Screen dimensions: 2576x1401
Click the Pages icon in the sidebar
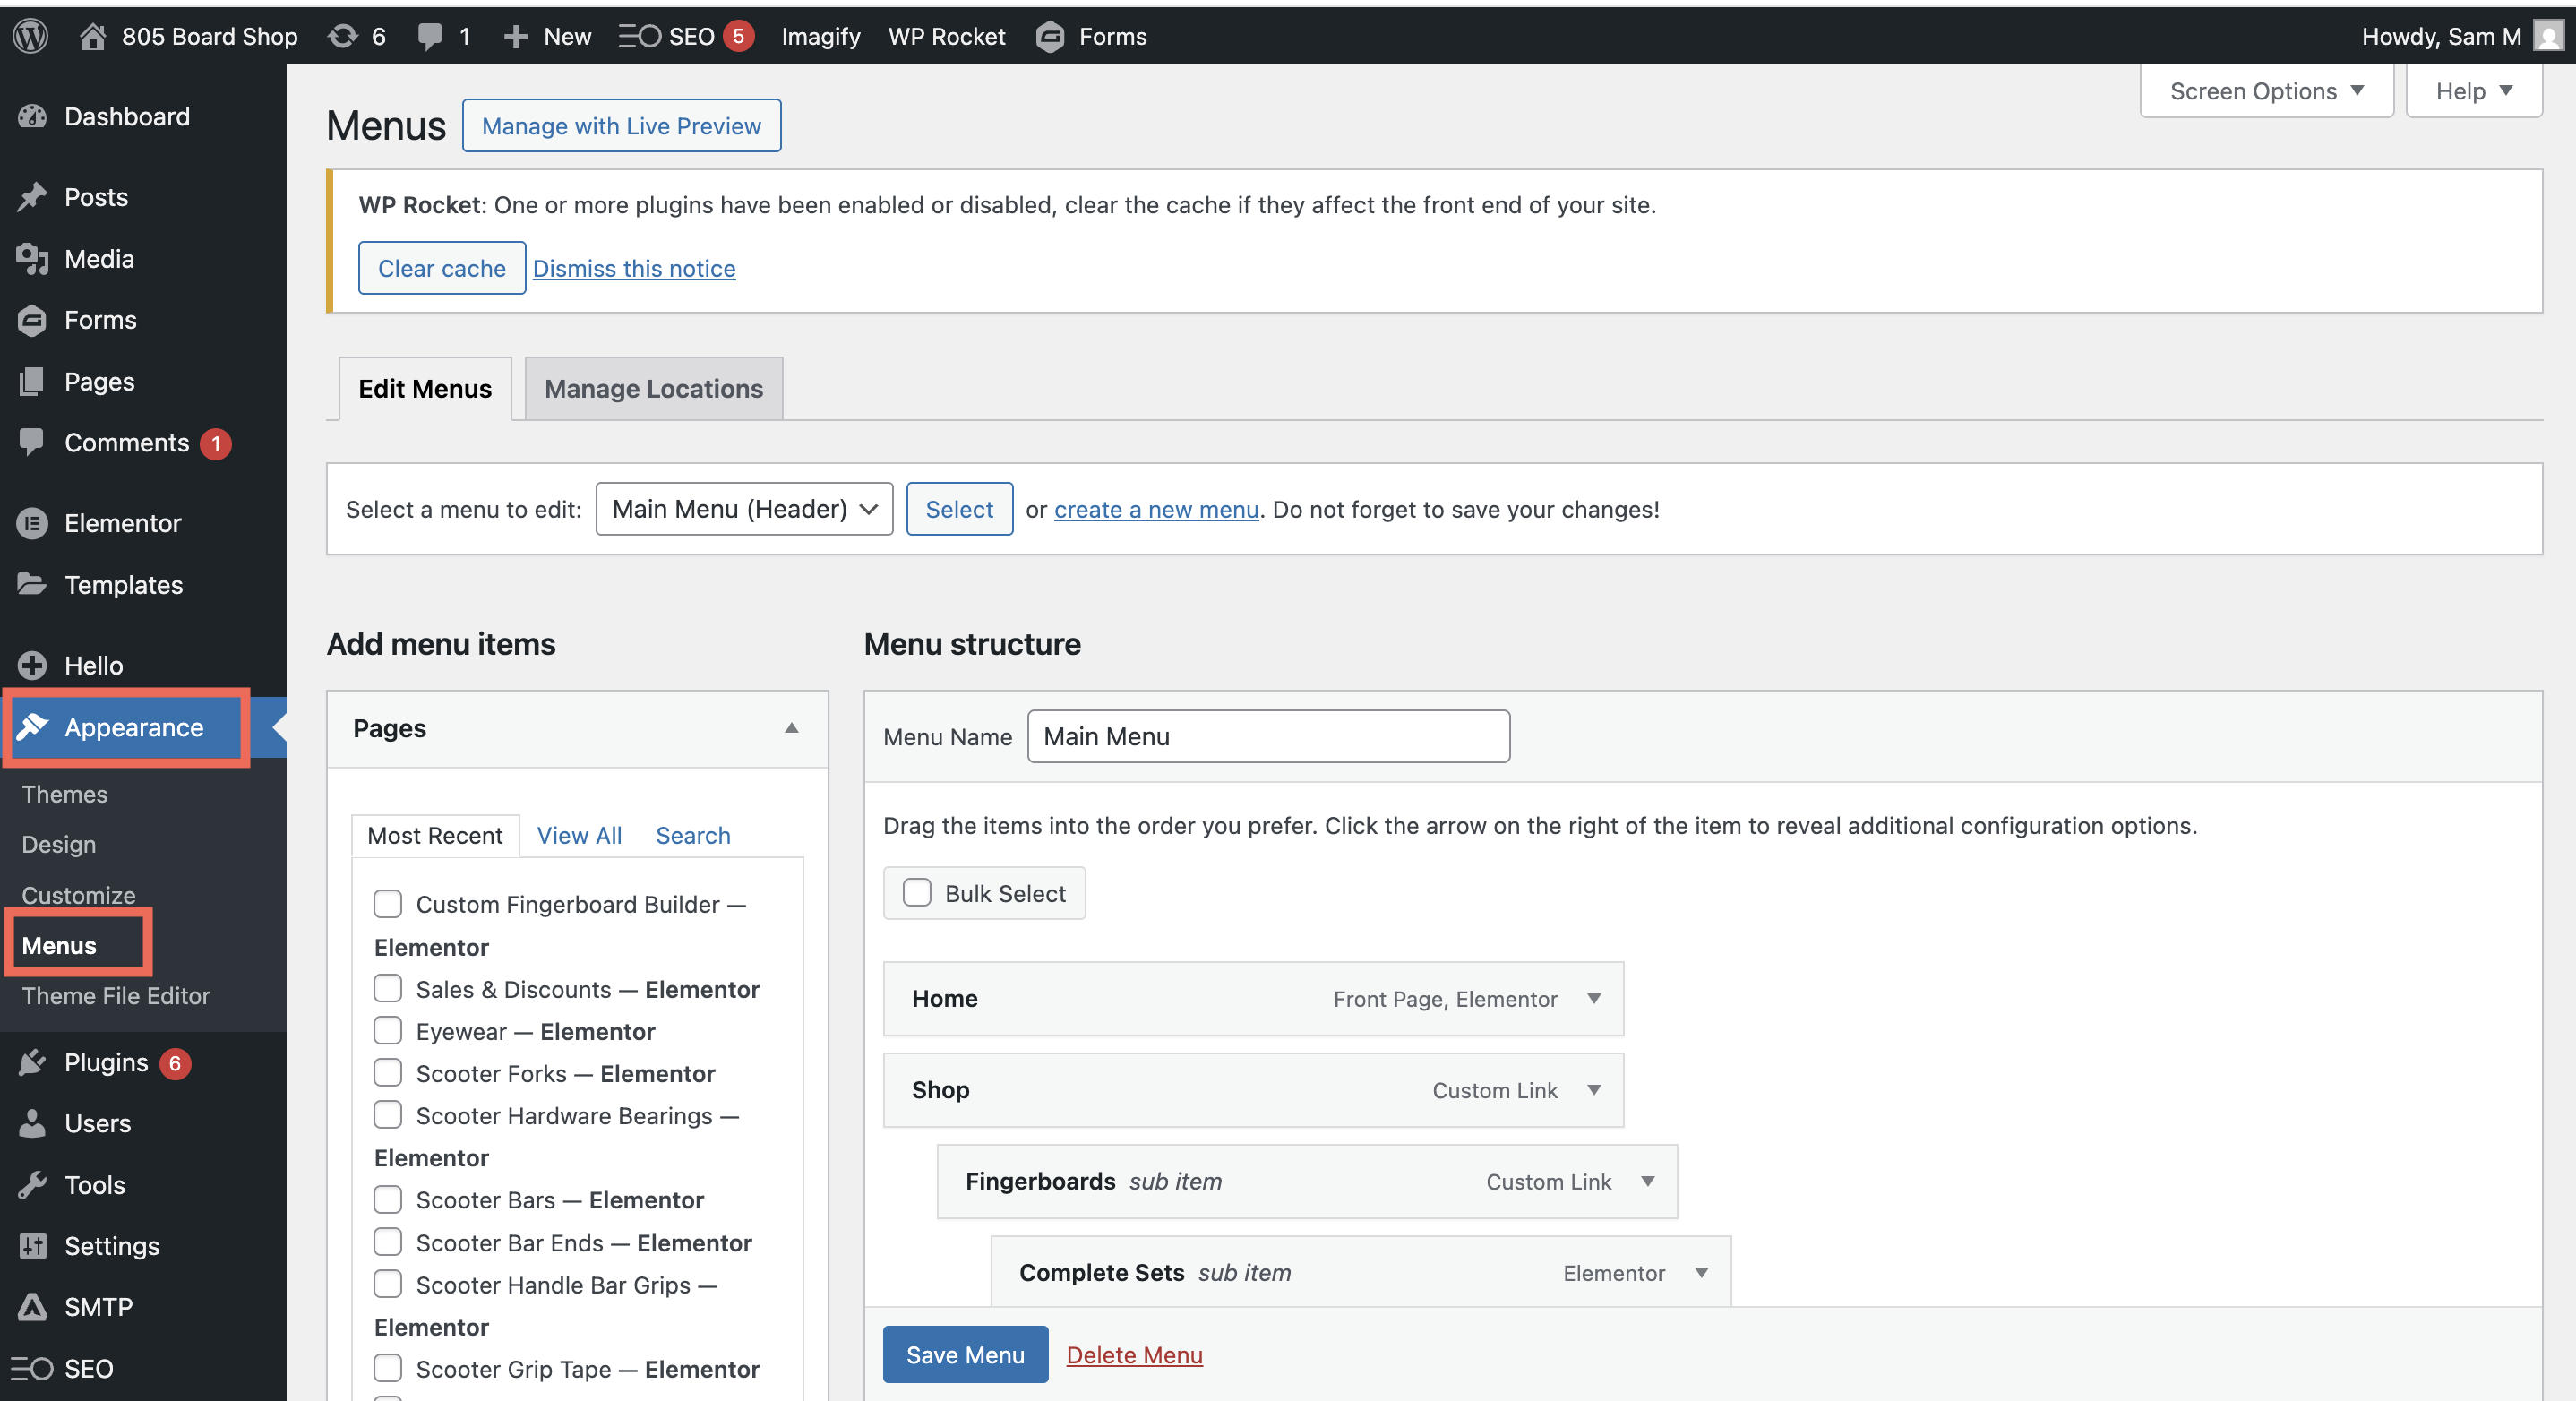tap(32, 381)
